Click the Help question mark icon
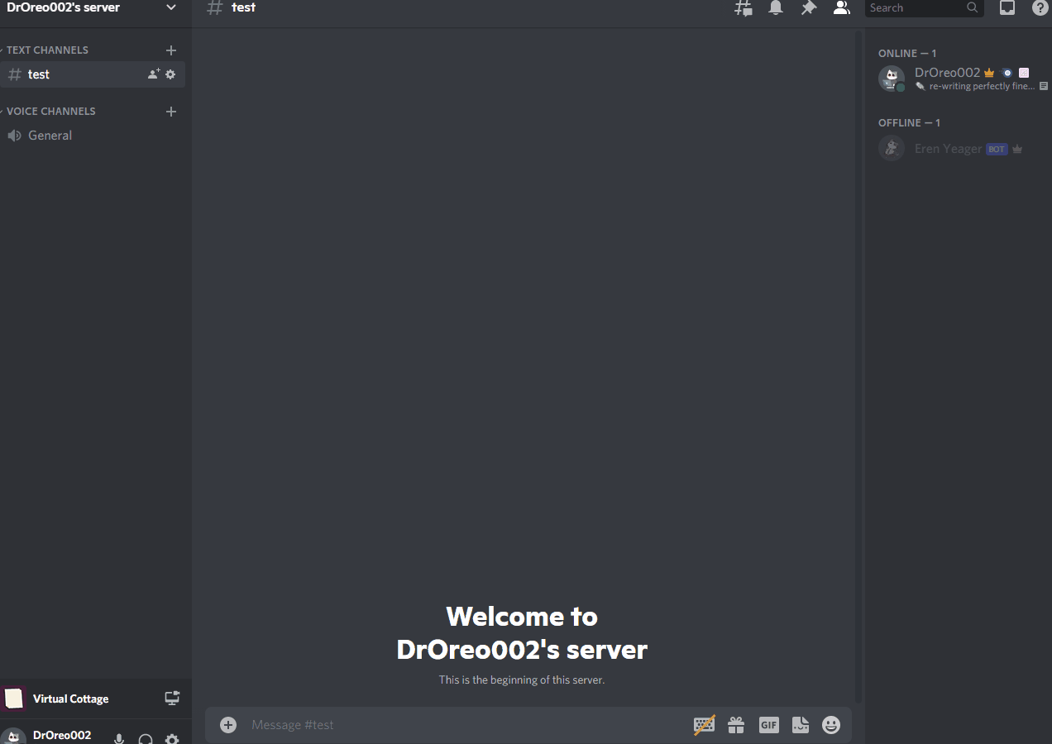 point(1040,8)
